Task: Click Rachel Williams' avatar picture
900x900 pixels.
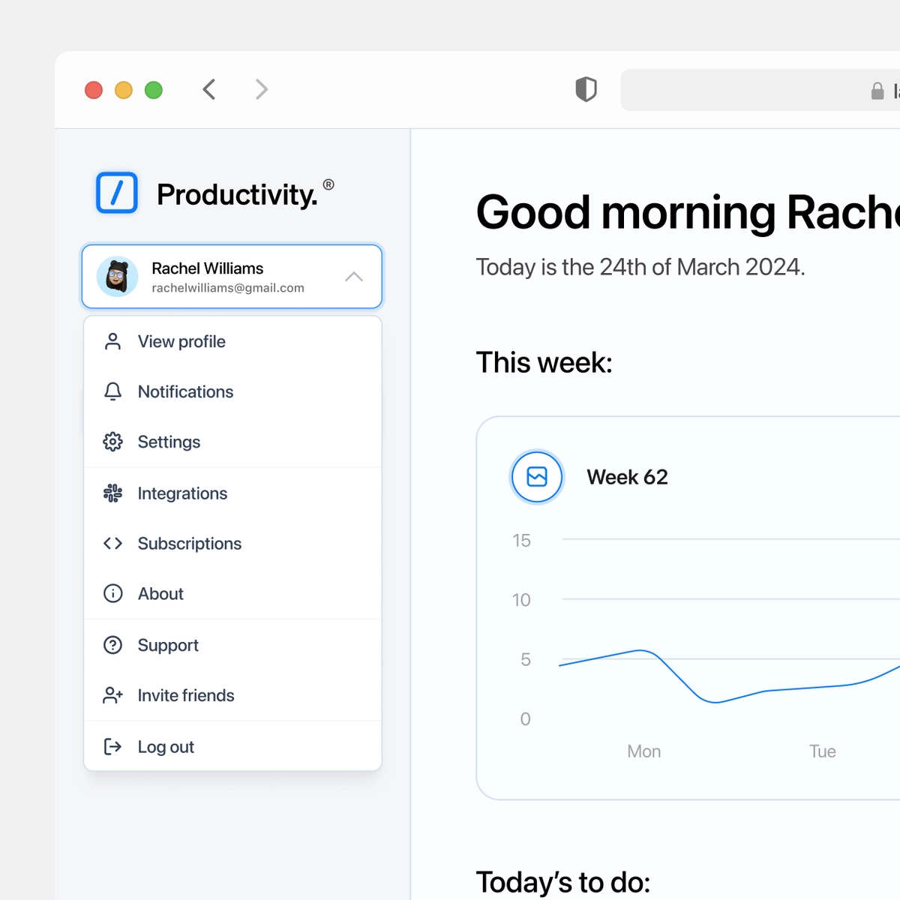Action: [x=117, y=277]
